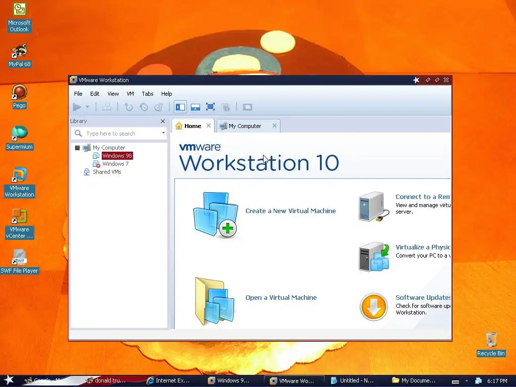Open the VMware Workstation desktop shortcut
516x387 pixels.
coord(19,182)
